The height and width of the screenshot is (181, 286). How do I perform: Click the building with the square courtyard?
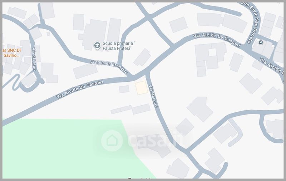(211, 58)
